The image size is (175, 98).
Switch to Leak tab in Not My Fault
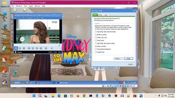point(106,15)
